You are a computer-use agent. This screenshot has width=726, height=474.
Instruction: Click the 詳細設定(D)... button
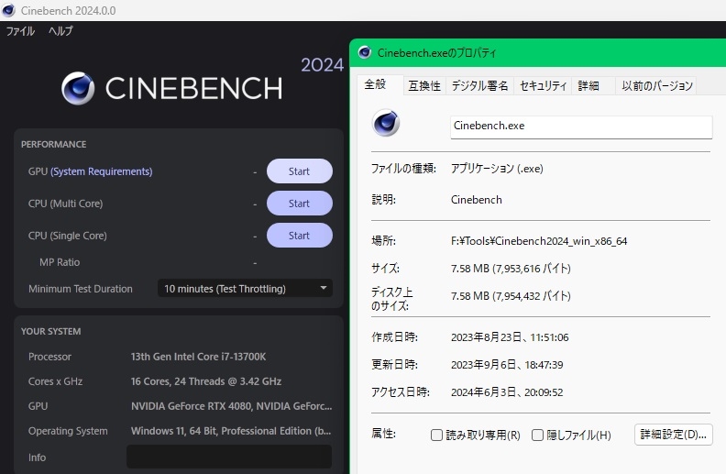[673, 435]
